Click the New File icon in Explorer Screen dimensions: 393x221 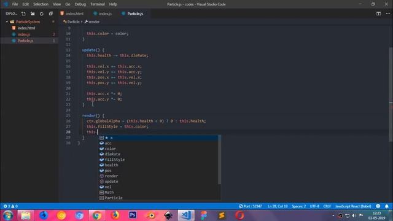[x=23, y=14]
